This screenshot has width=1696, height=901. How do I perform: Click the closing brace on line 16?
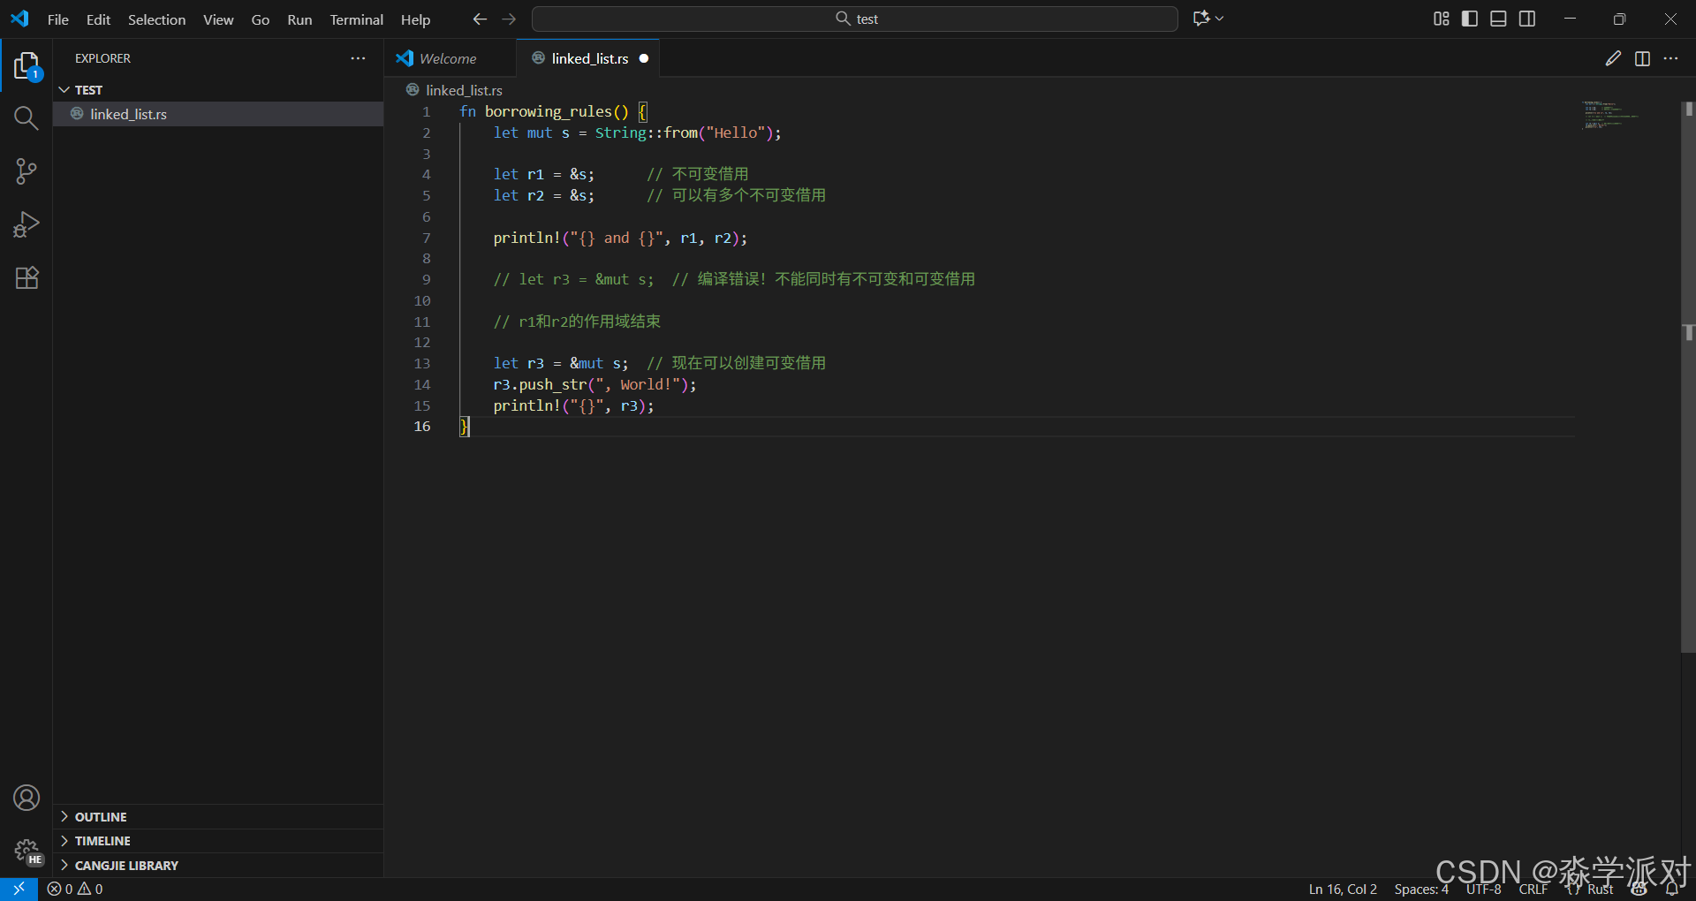click(464, 427)
